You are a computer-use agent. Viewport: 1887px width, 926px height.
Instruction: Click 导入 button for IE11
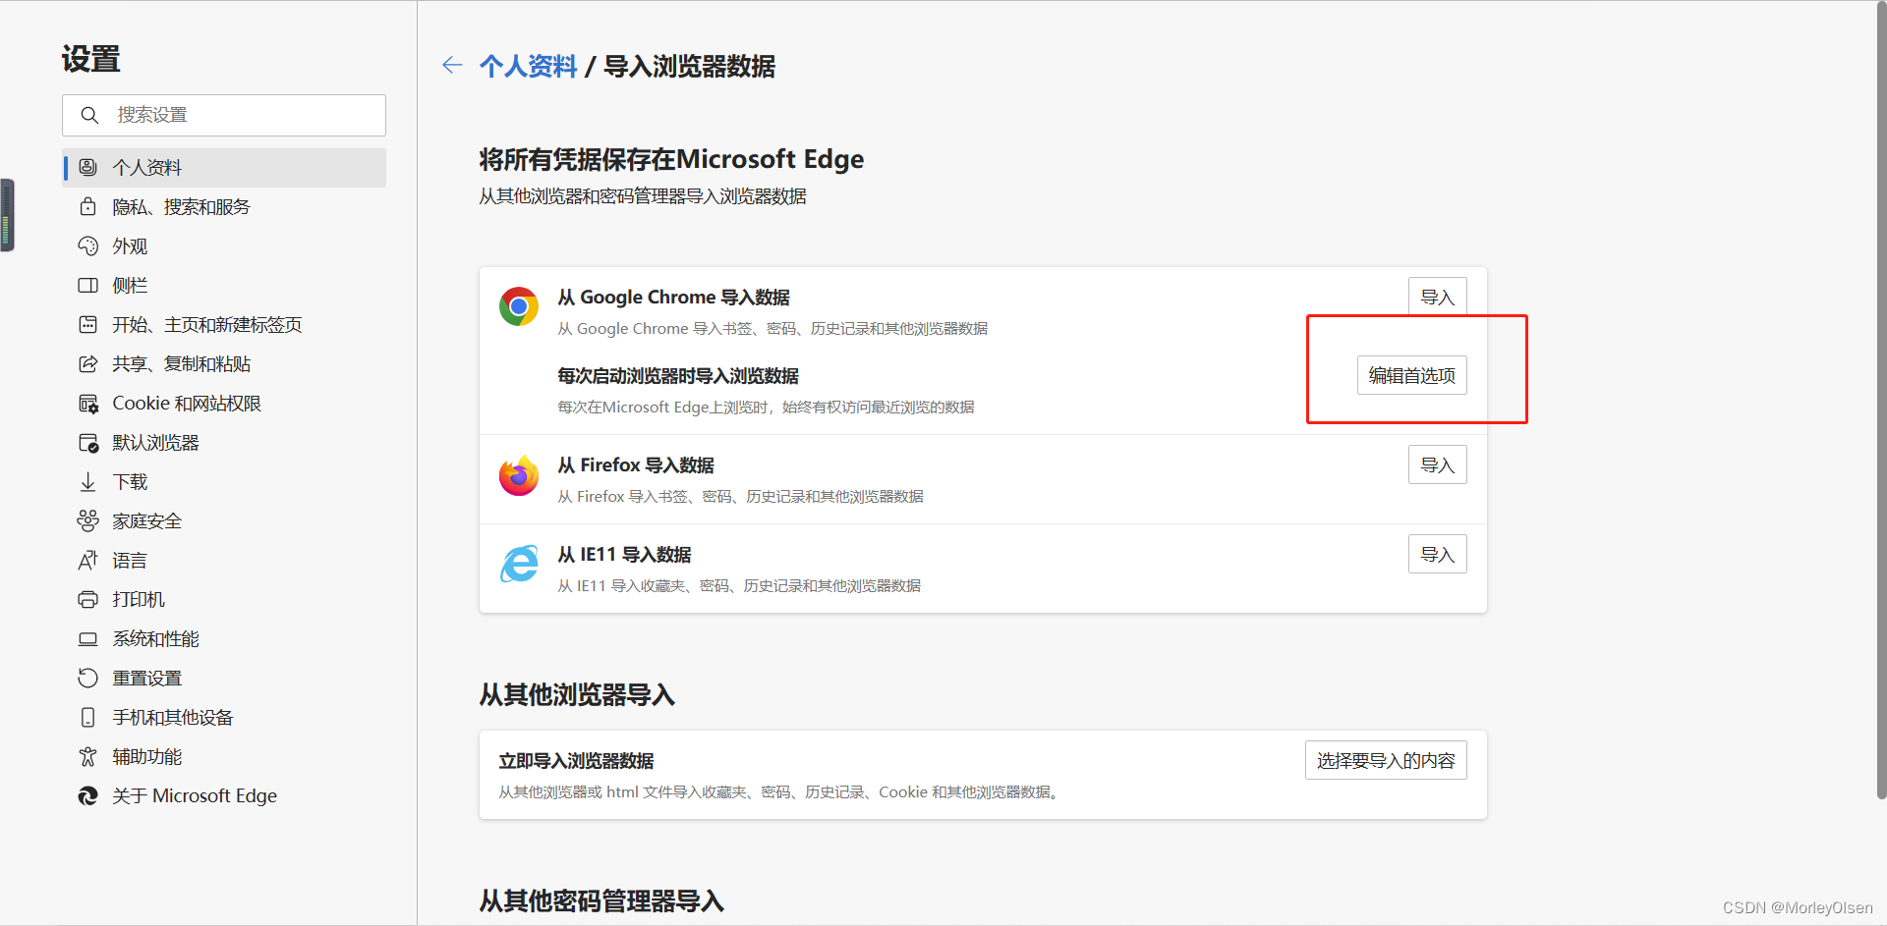[1437, 554]
